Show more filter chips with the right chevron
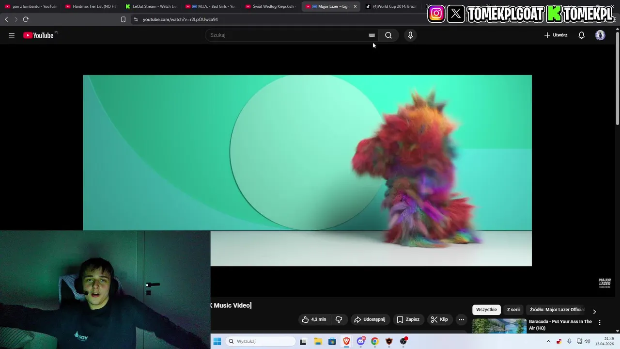The width and height of the screenshot is (620, 349). [x=594, y=311]
